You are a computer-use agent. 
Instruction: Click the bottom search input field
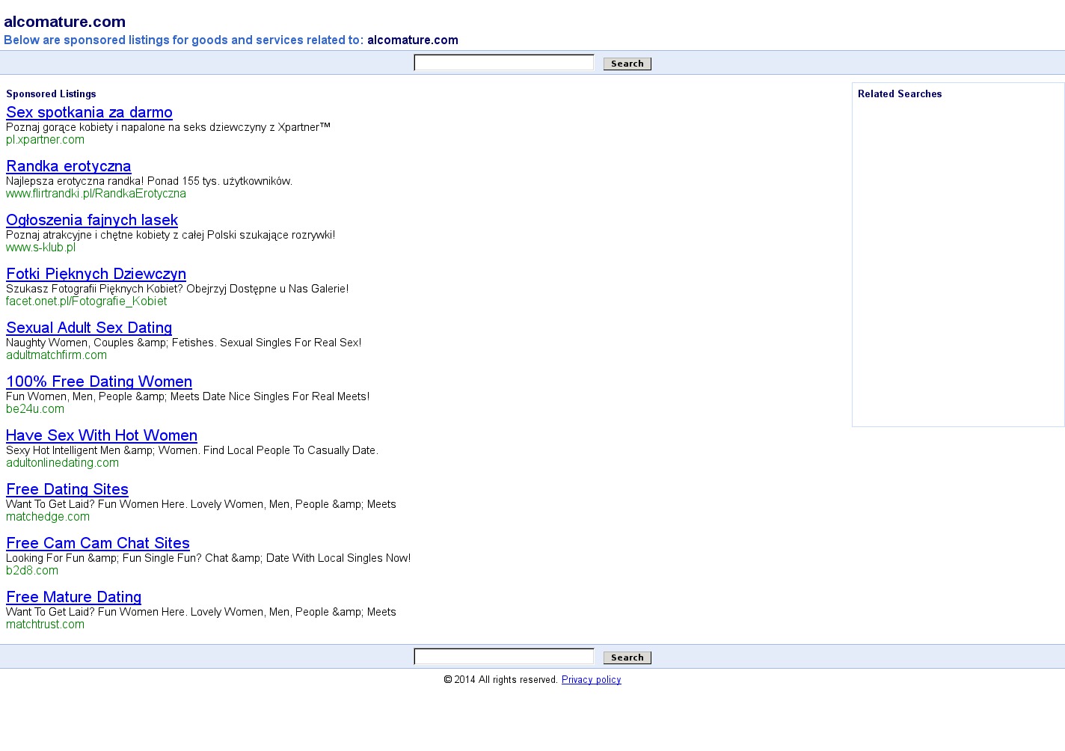pos(503,657)
